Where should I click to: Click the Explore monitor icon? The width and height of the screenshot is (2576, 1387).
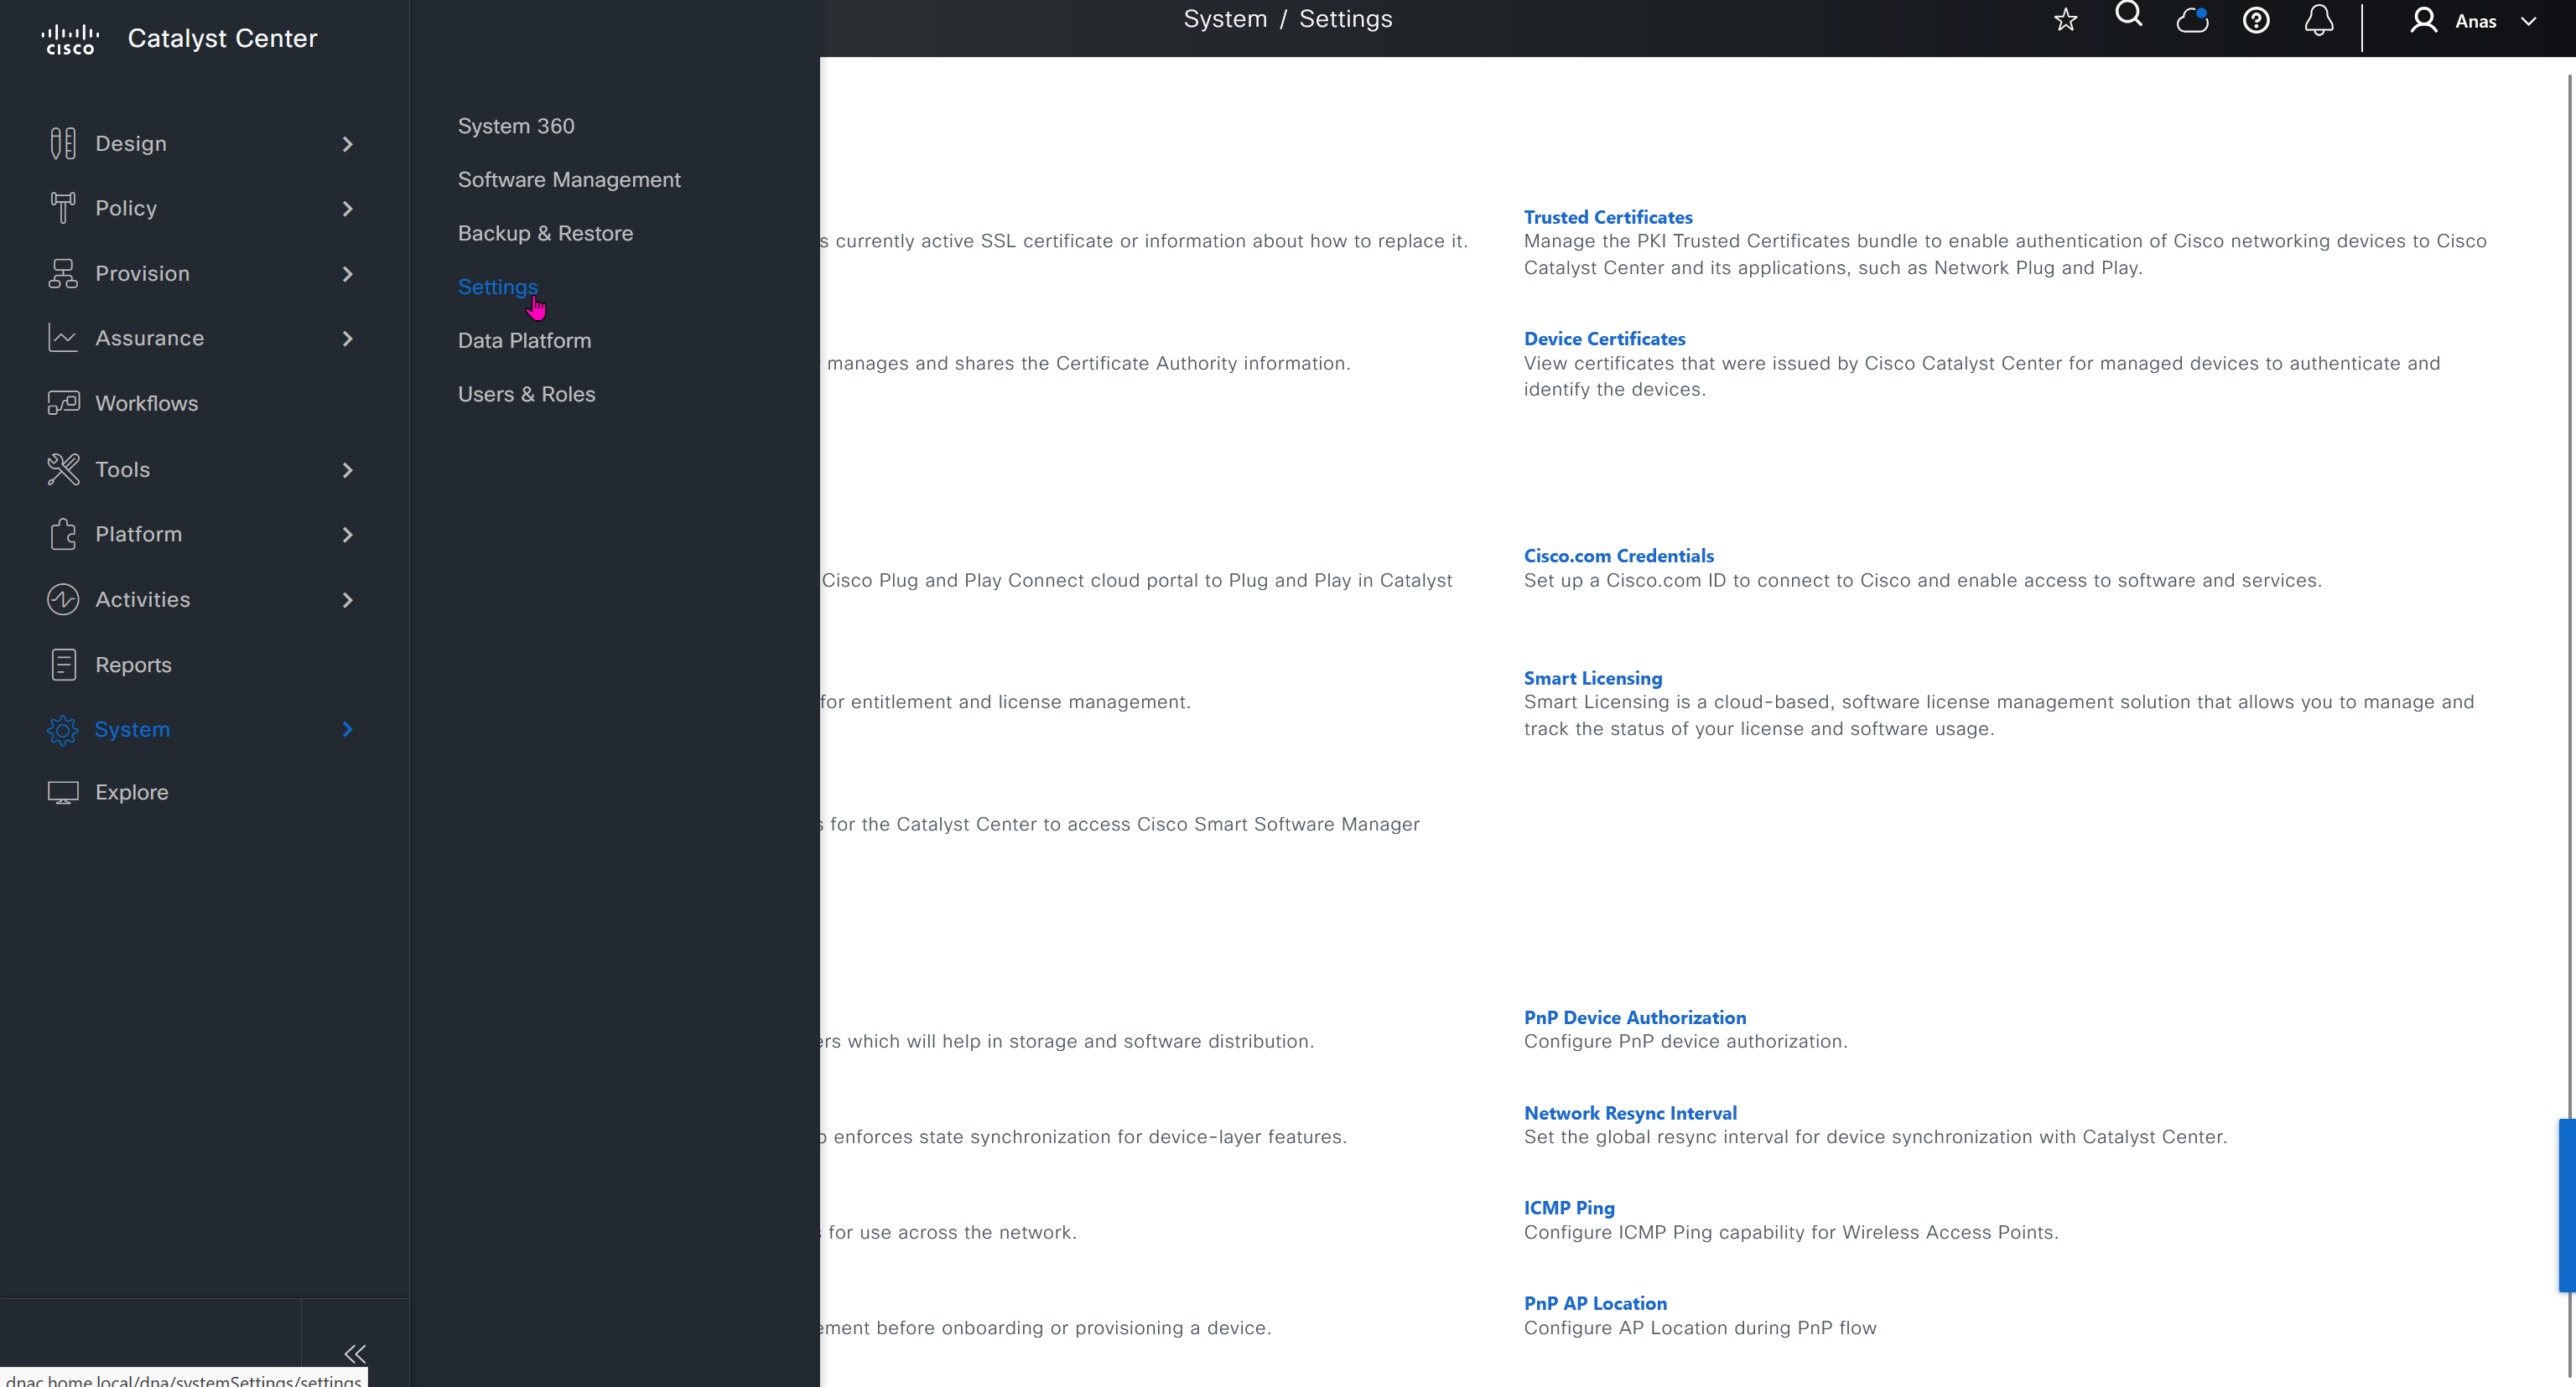[63, 793]
